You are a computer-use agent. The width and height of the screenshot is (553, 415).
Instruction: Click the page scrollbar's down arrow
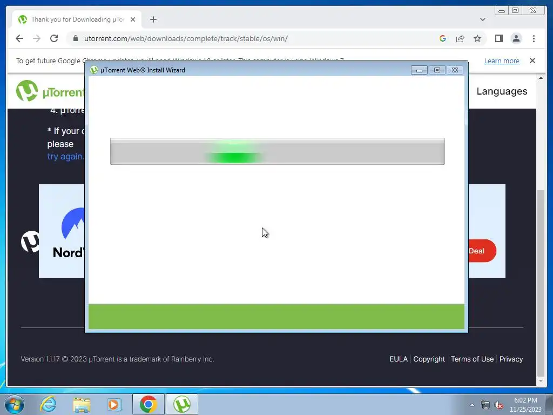[x=541, y=381]
